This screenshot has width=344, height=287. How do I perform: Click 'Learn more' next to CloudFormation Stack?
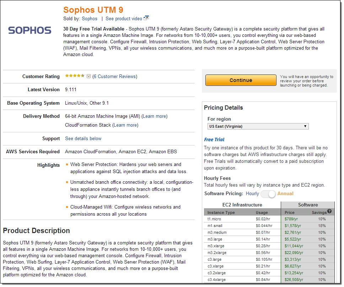125,125
